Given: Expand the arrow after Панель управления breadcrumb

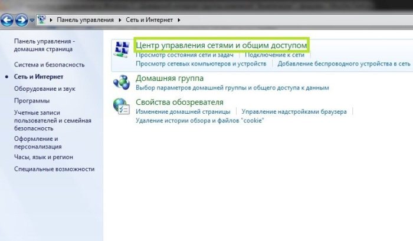Looking at the screenshot, I should (x=120, y=20).
